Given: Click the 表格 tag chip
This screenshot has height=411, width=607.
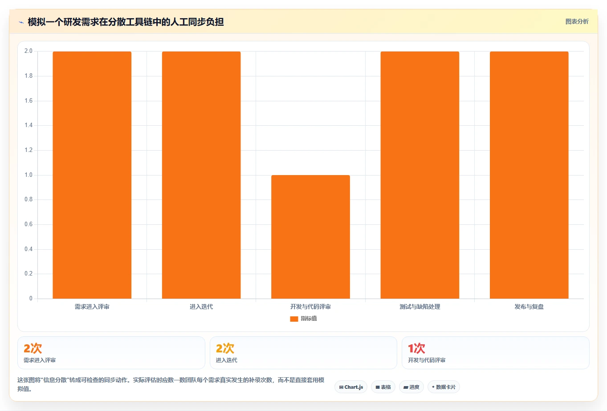Looking at the screenshot, I should click(x=383, y=387).
